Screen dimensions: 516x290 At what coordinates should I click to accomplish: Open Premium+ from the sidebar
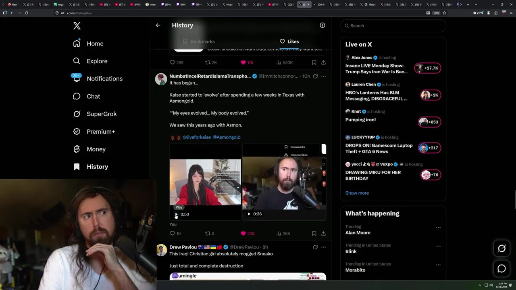click(x=94, y=132)
